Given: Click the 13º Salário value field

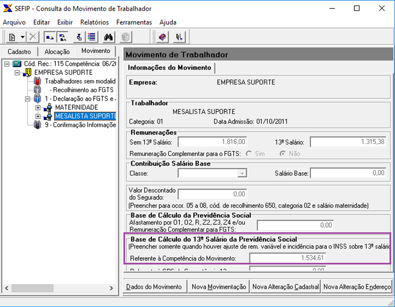Looking at the screenshot, I should pyautogui.click(x=348, y=142).
